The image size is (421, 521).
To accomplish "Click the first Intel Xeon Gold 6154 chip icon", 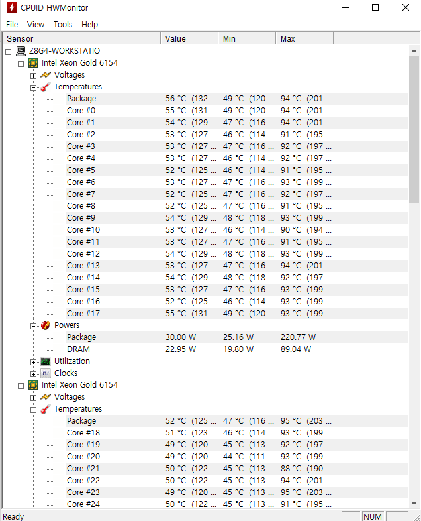I will point(33,63).
